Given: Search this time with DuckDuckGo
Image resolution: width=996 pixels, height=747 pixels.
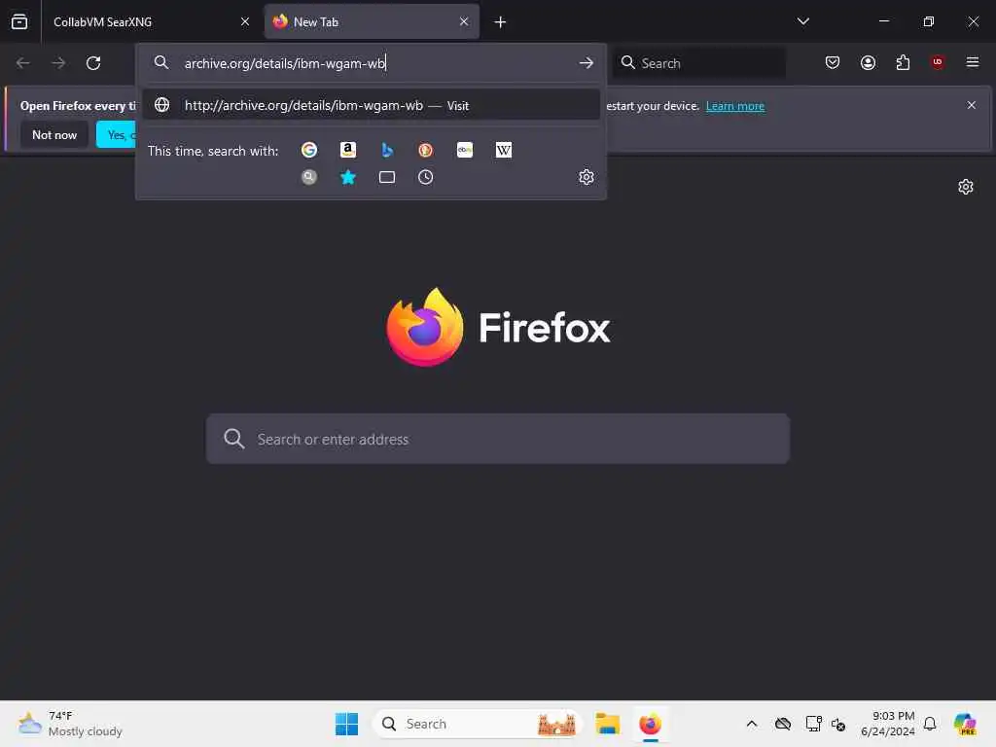Looking at the screenshot, I should (426, 150).
